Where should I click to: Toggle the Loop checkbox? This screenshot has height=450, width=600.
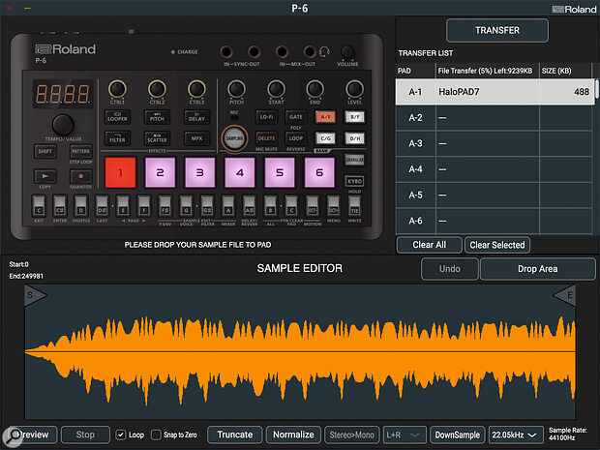121,435
